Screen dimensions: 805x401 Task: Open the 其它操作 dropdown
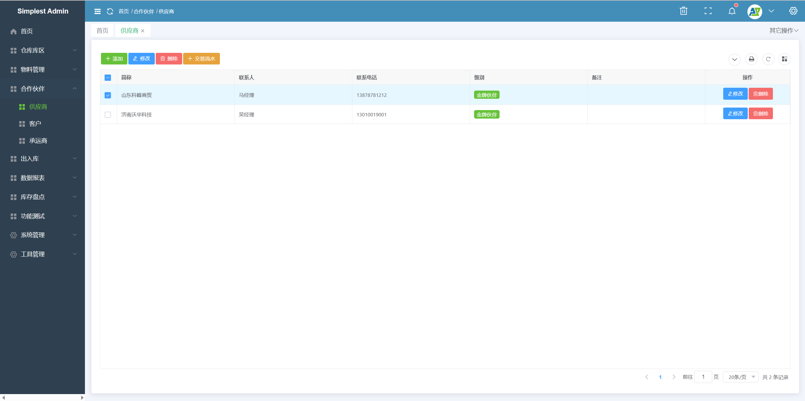click(784, 31)
